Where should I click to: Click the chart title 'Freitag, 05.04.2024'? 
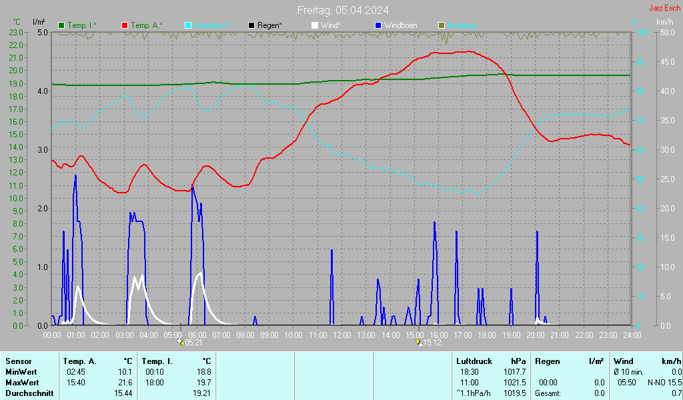(343, 10)
